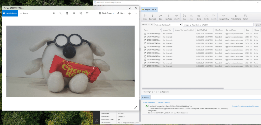The image size is (261, 125).
Task: Zoom in on the photo
Action: [54, 13]
